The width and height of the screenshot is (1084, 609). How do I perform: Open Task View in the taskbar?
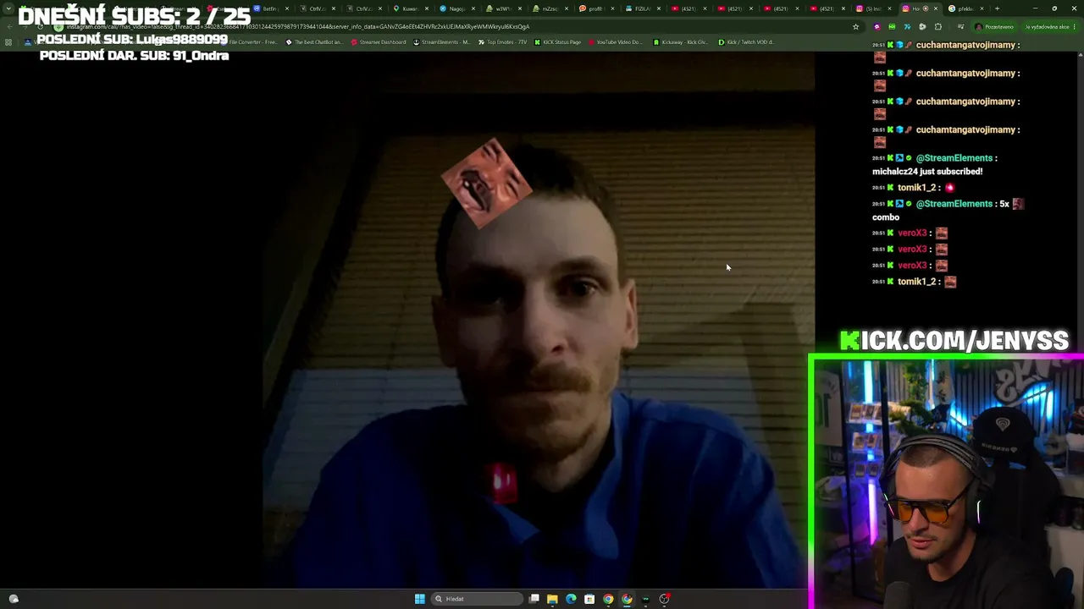tap(534, 599)
